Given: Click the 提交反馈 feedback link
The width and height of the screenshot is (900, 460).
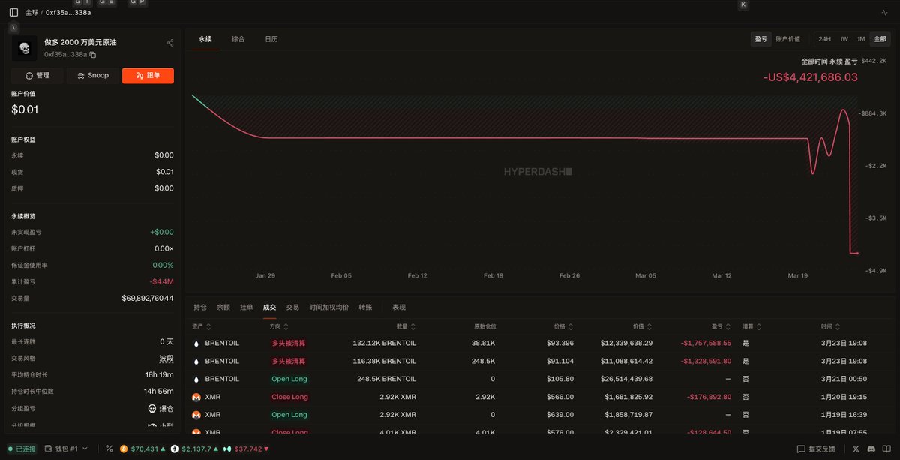Looking at the screenshot, I should pyautogui.click(x=816, y=449).
